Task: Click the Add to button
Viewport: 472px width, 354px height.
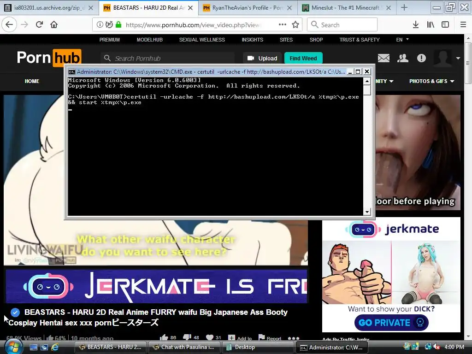Action: [x=240, y=338]
